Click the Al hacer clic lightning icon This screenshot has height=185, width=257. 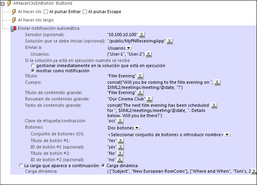(14, 12)
